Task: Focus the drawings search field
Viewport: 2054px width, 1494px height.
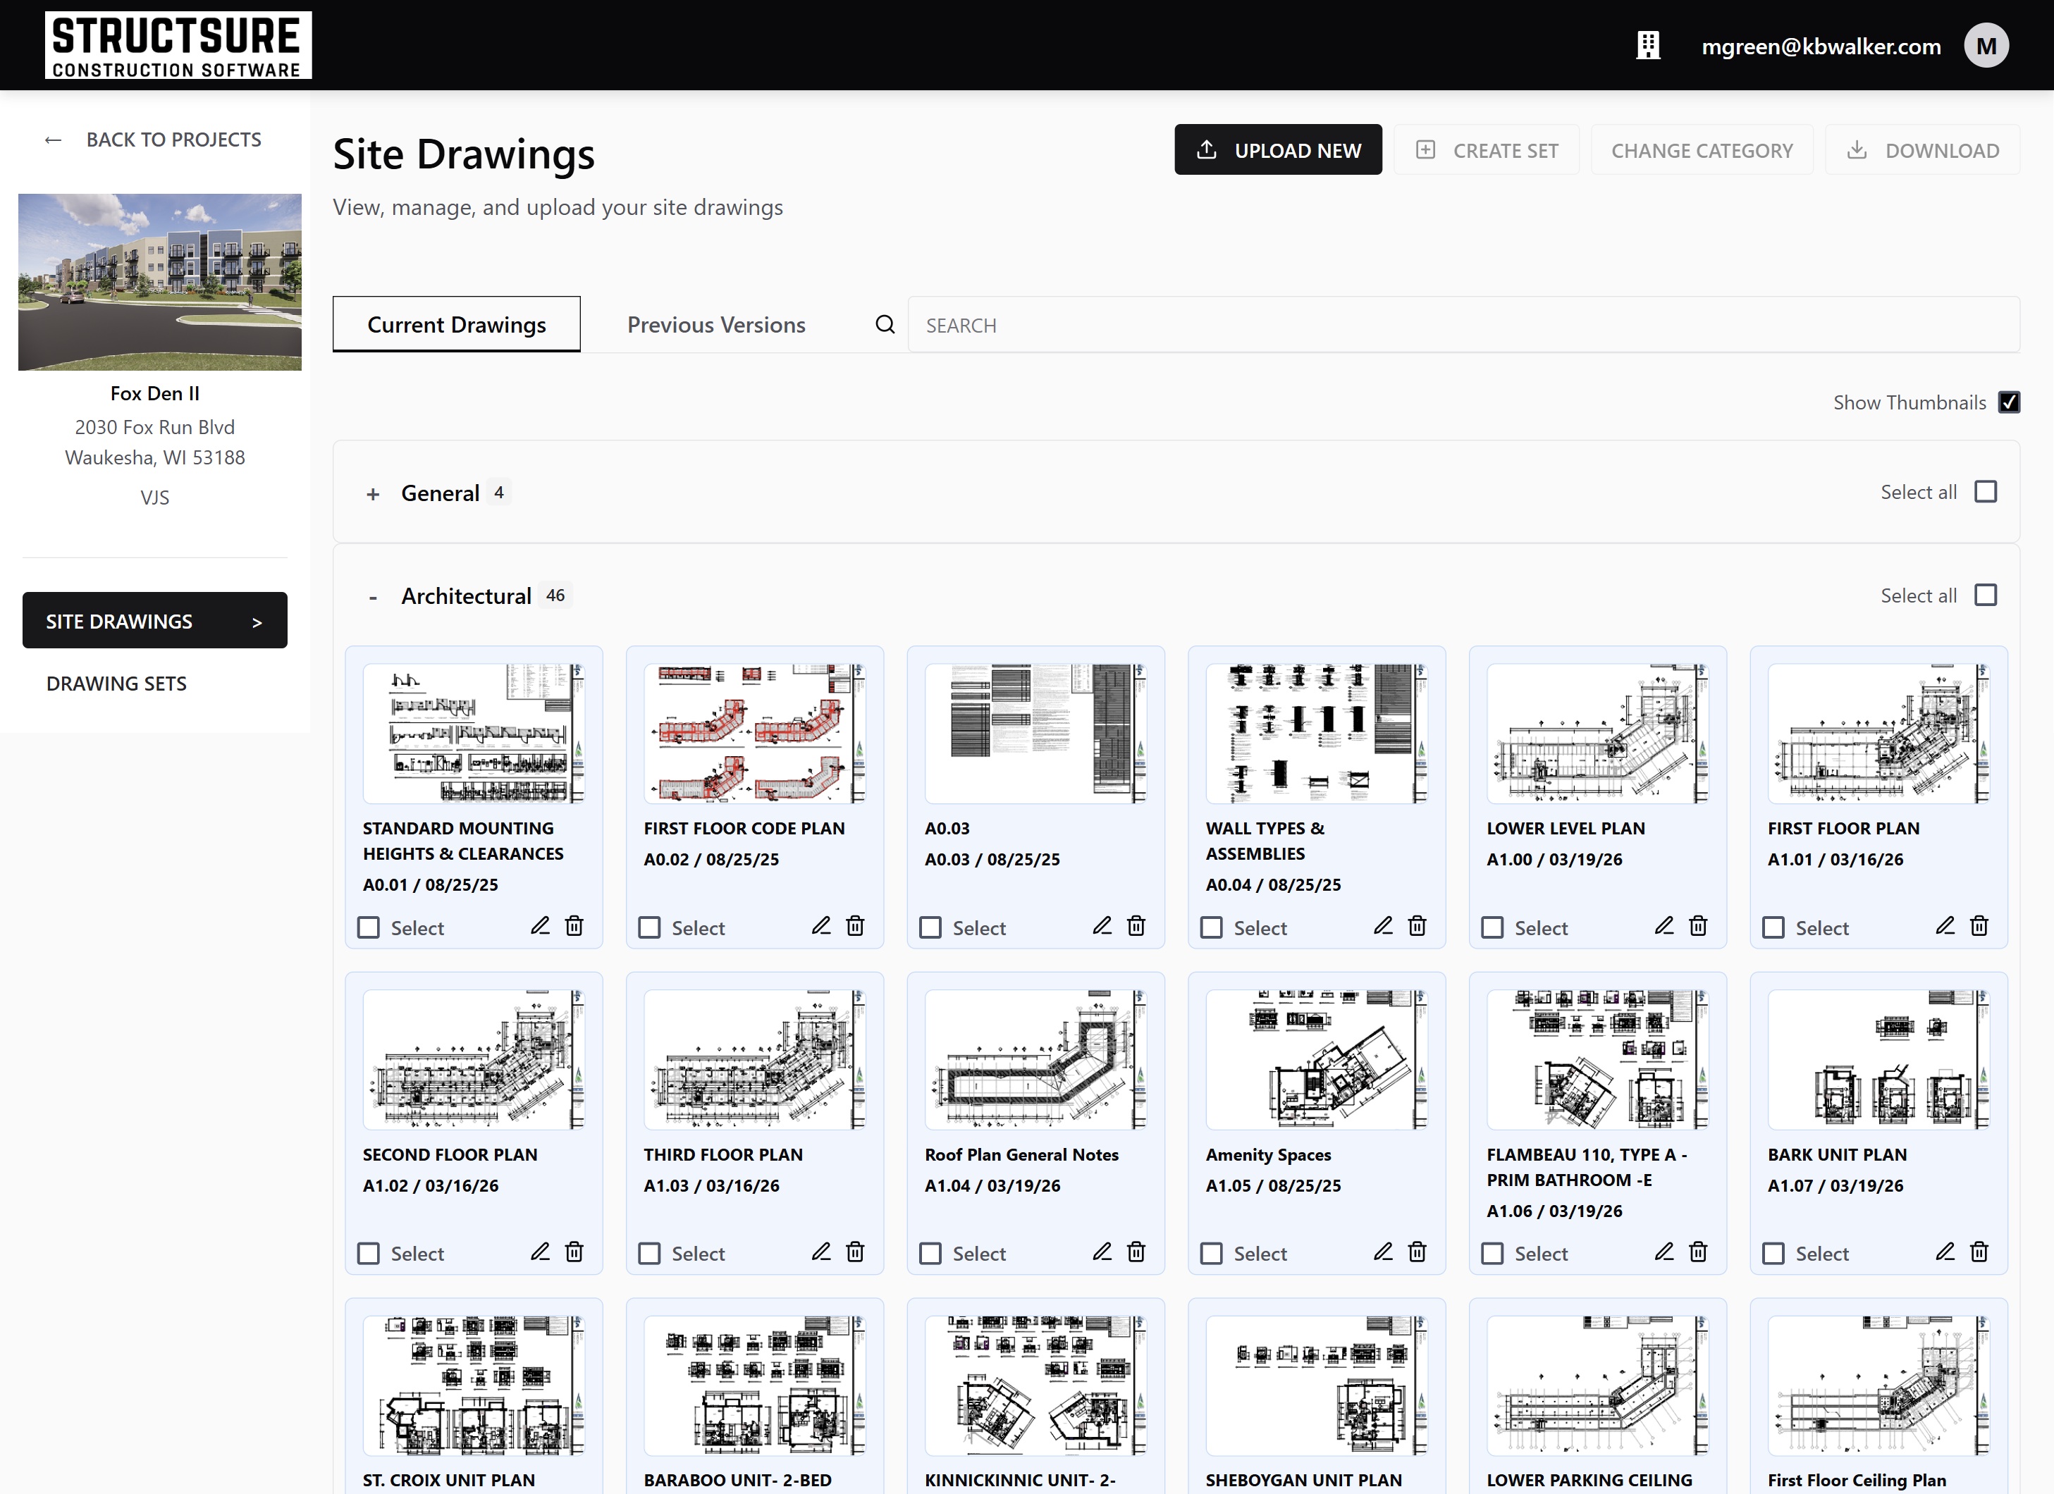Action: tap(1463, 325)
